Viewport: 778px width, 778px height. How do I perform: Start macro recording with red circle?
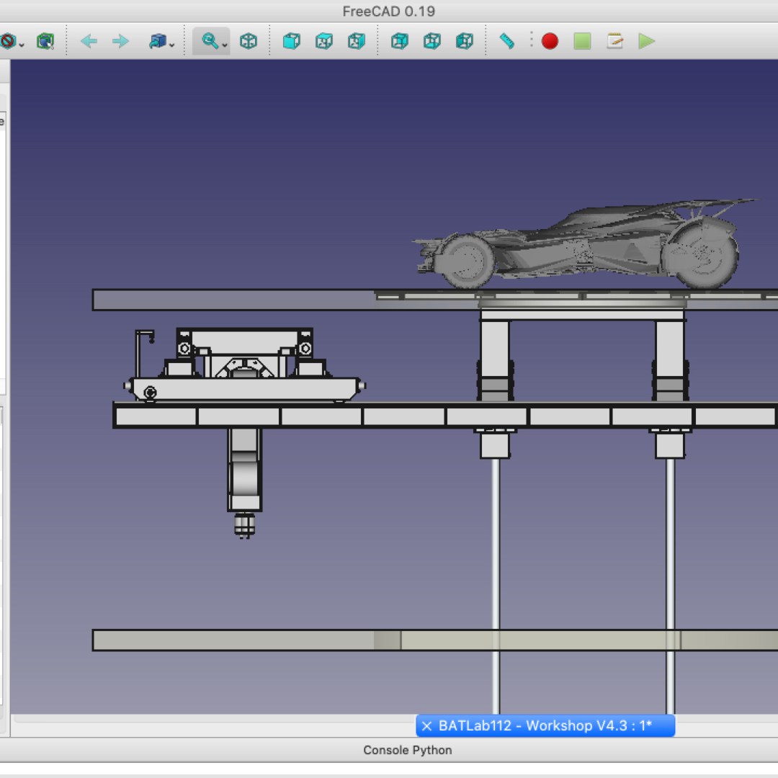click(550, 41)
